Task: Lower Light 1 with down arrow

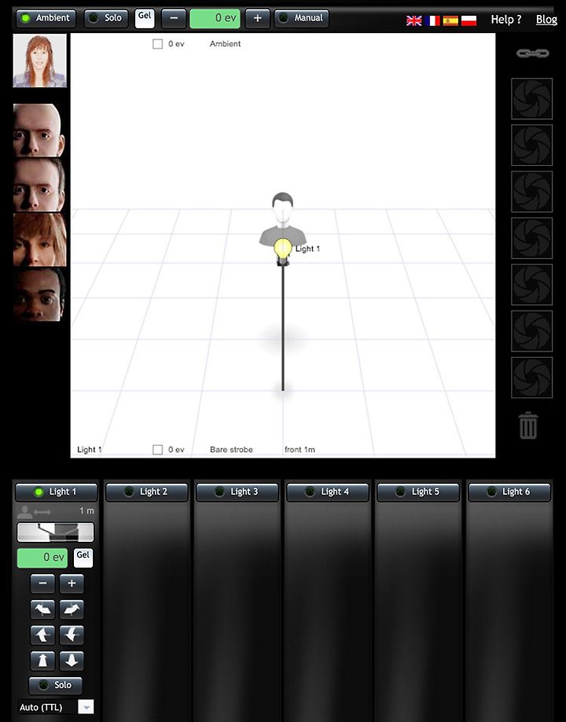Action: tap(72, 661)
